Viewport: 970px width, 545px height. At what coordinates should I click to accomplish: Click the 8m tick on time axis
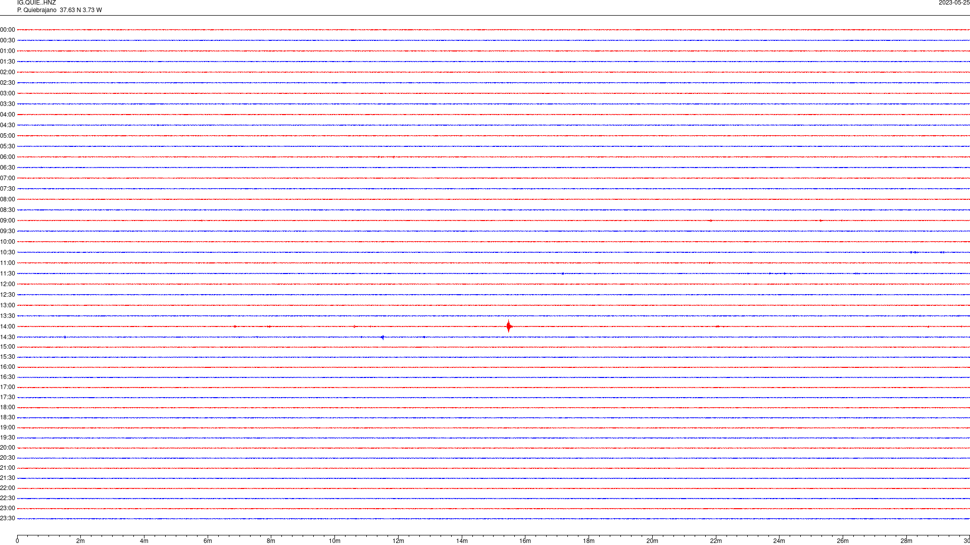pos(271,541)
